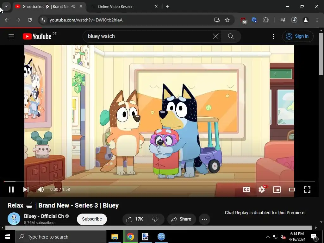
Task: Switch to theater mode
Action: tap(292, 190)
